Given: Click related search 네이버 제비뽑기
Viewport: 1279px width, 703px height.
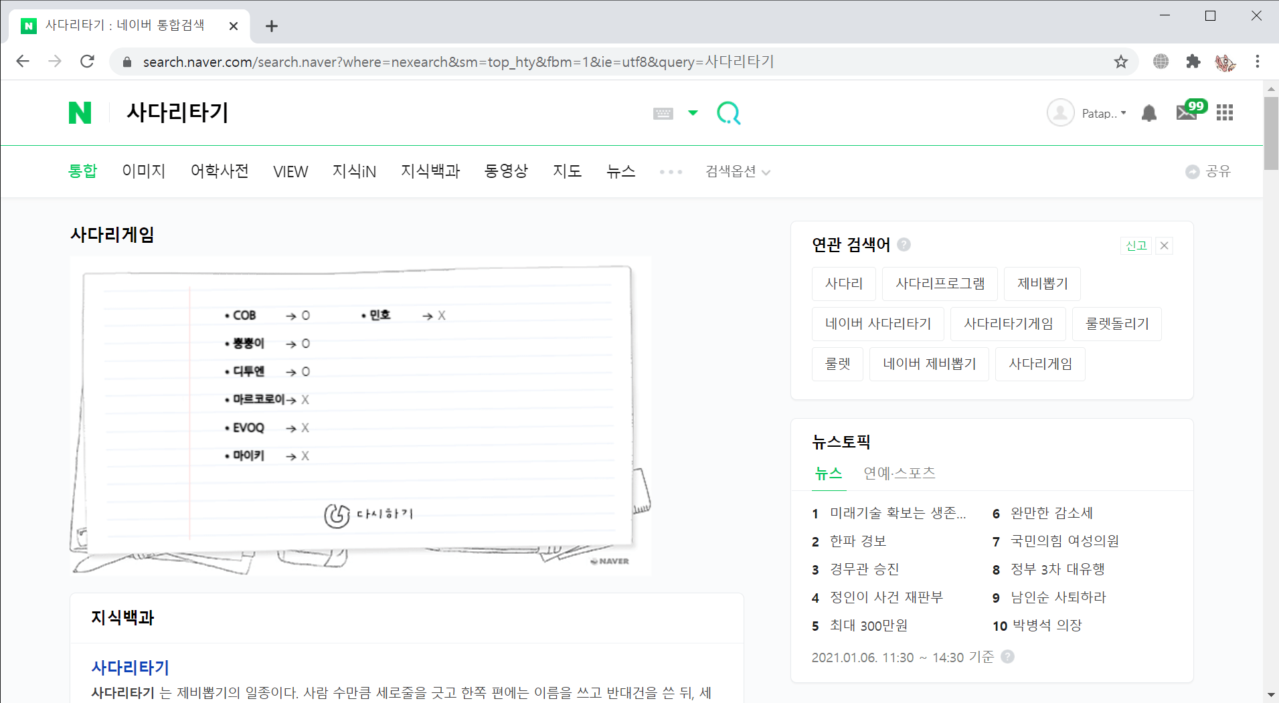Looking at the screenshot, I should coord(929,364).
